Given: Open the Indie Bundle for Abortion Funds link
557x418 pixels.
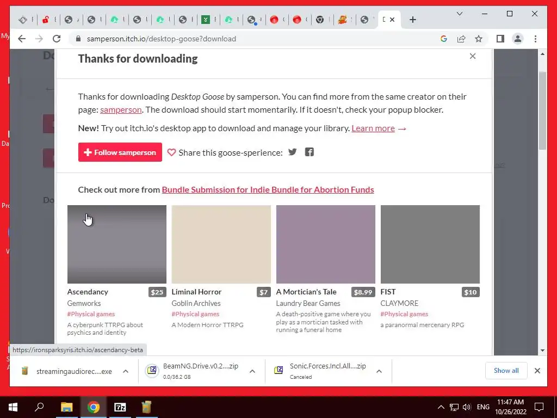Looking at the screenshot, I should tap(268, 190).
